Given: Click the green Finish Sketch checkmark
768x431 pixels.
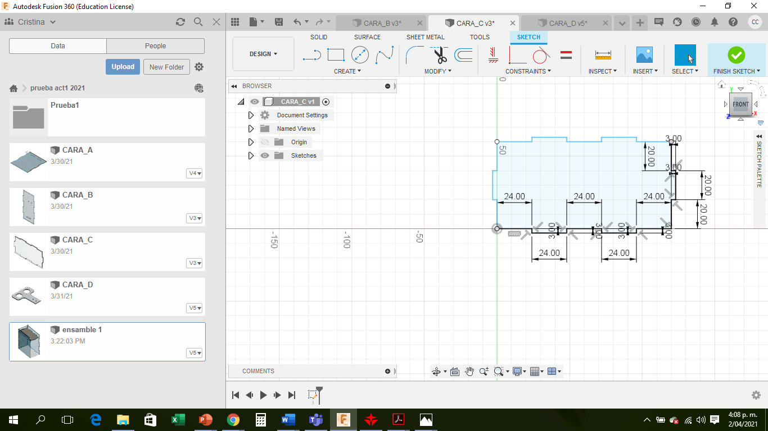Looking at the screenshot, I should (x=736, y=55).
